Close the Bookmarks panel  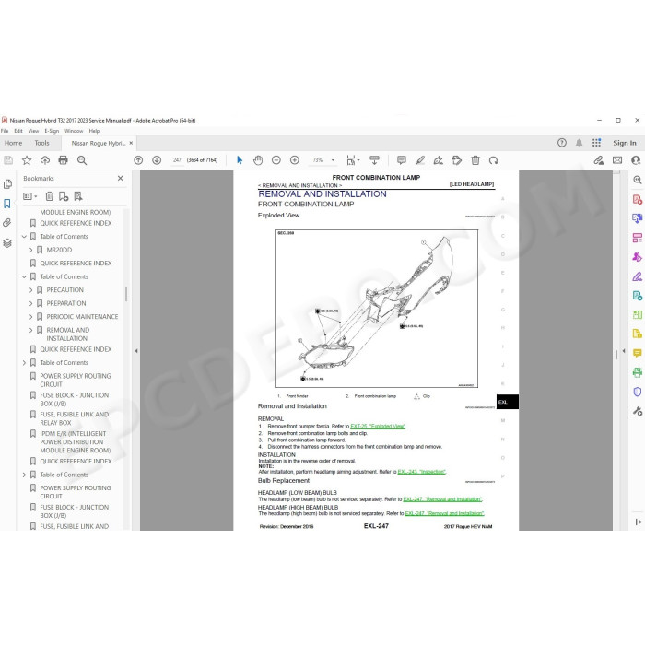(x=120, y=178)
